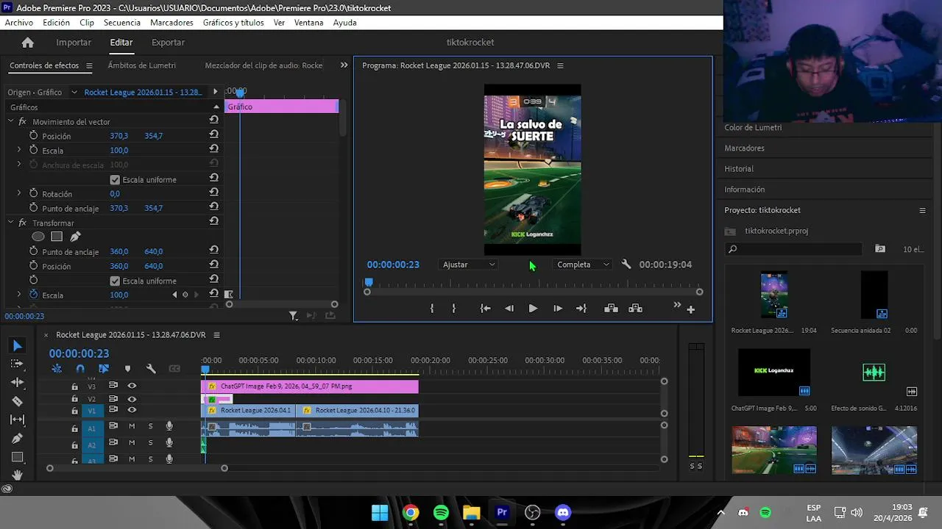Open Origen - Gráfico dropdown
This screenshot has width=942, height=529.
(74, 92)
